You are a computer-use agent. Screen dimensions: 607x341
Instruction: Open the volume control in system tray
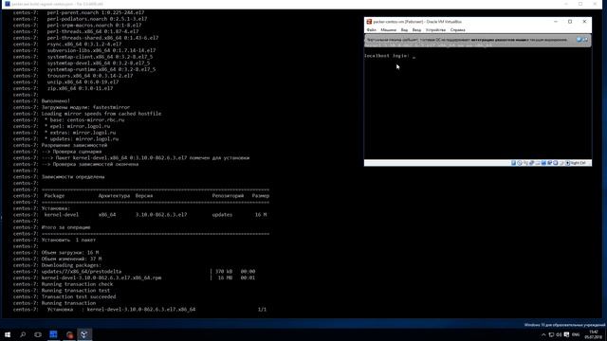coord(559,334)
